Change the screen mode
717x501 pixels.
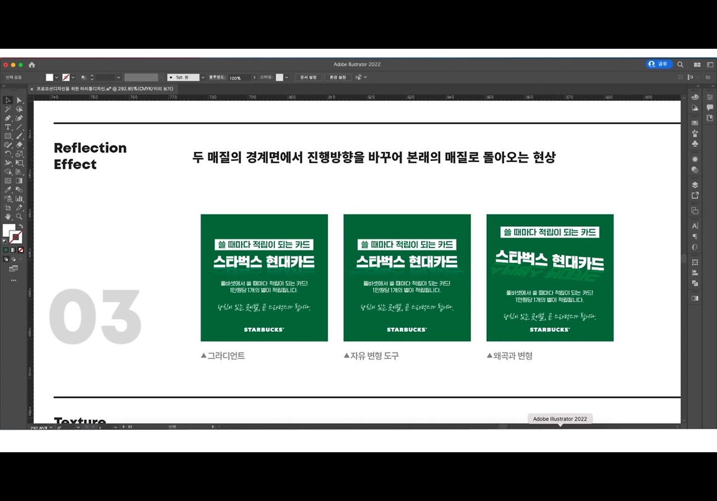click(x=13, y=269)
